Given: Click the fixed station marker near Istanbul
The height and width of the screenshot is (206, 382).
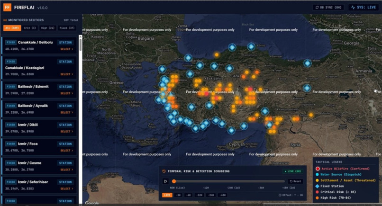Looking at the screenshot, I should [x=188, y=58].
